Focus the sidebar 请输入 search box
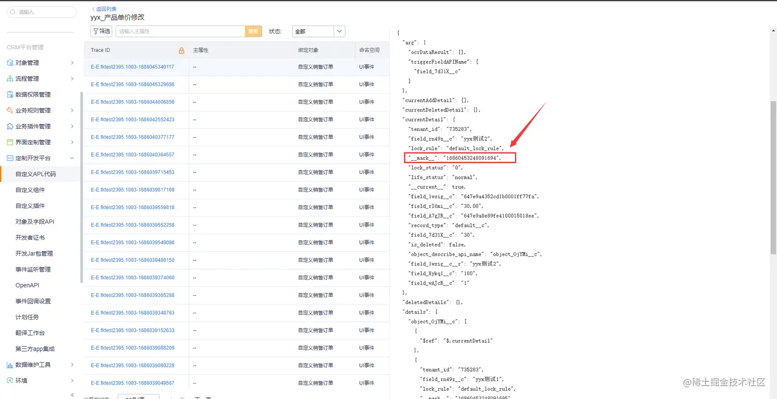Screen dimensions: 777x399 coord(42,12)
